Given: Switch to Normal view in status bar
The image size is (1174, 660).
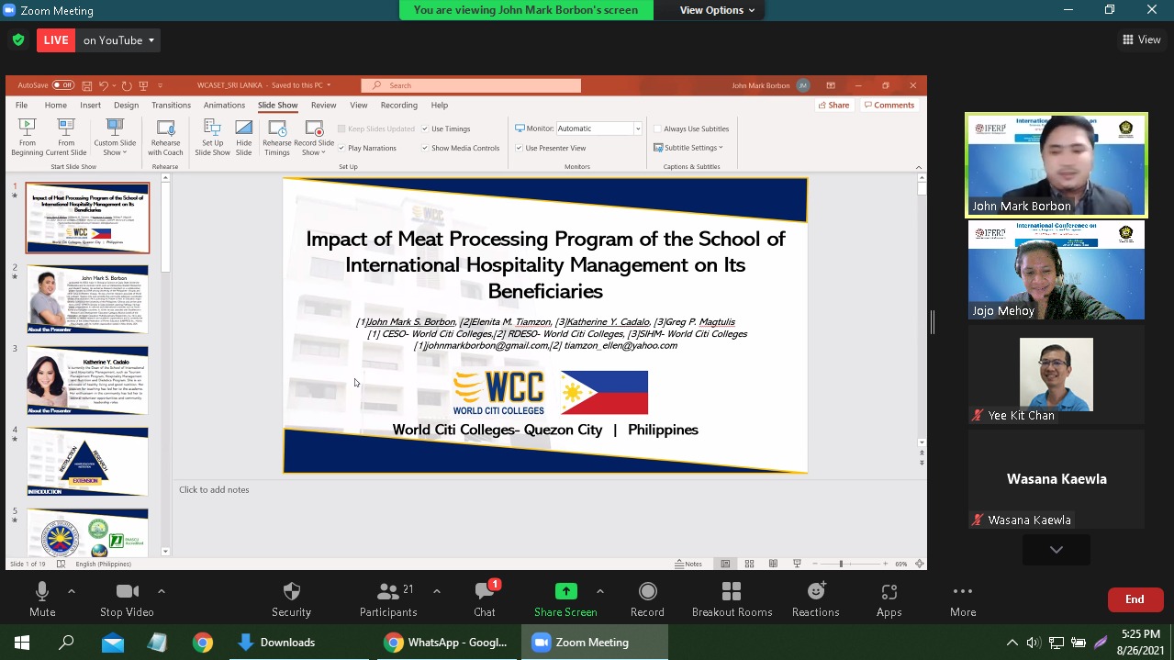Looking at the screenshot, I should [725, 564].
